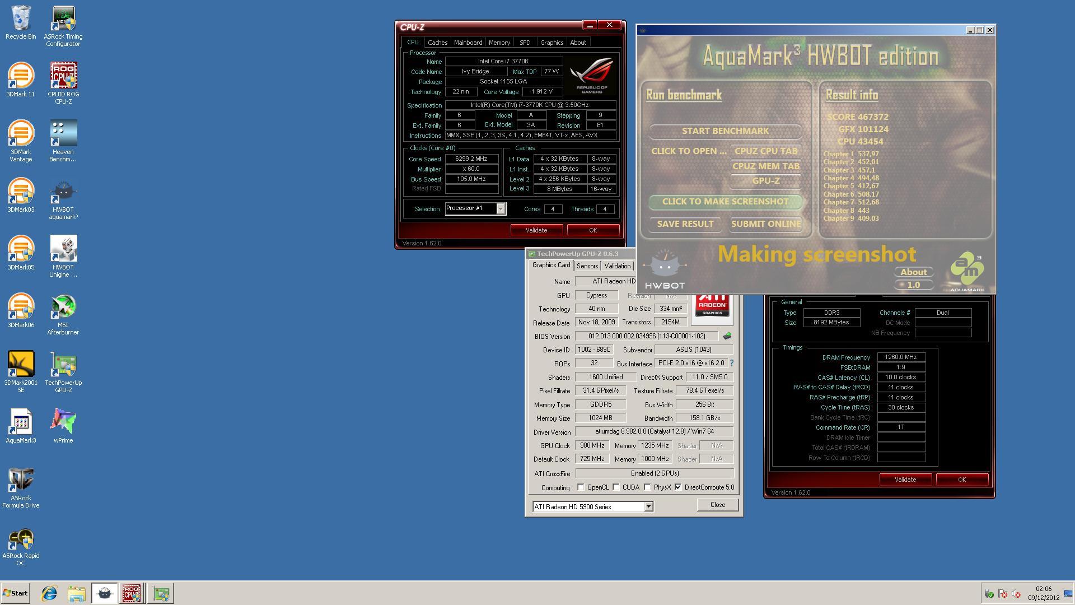Click the GPU-Z BIOS Version field

647,336
